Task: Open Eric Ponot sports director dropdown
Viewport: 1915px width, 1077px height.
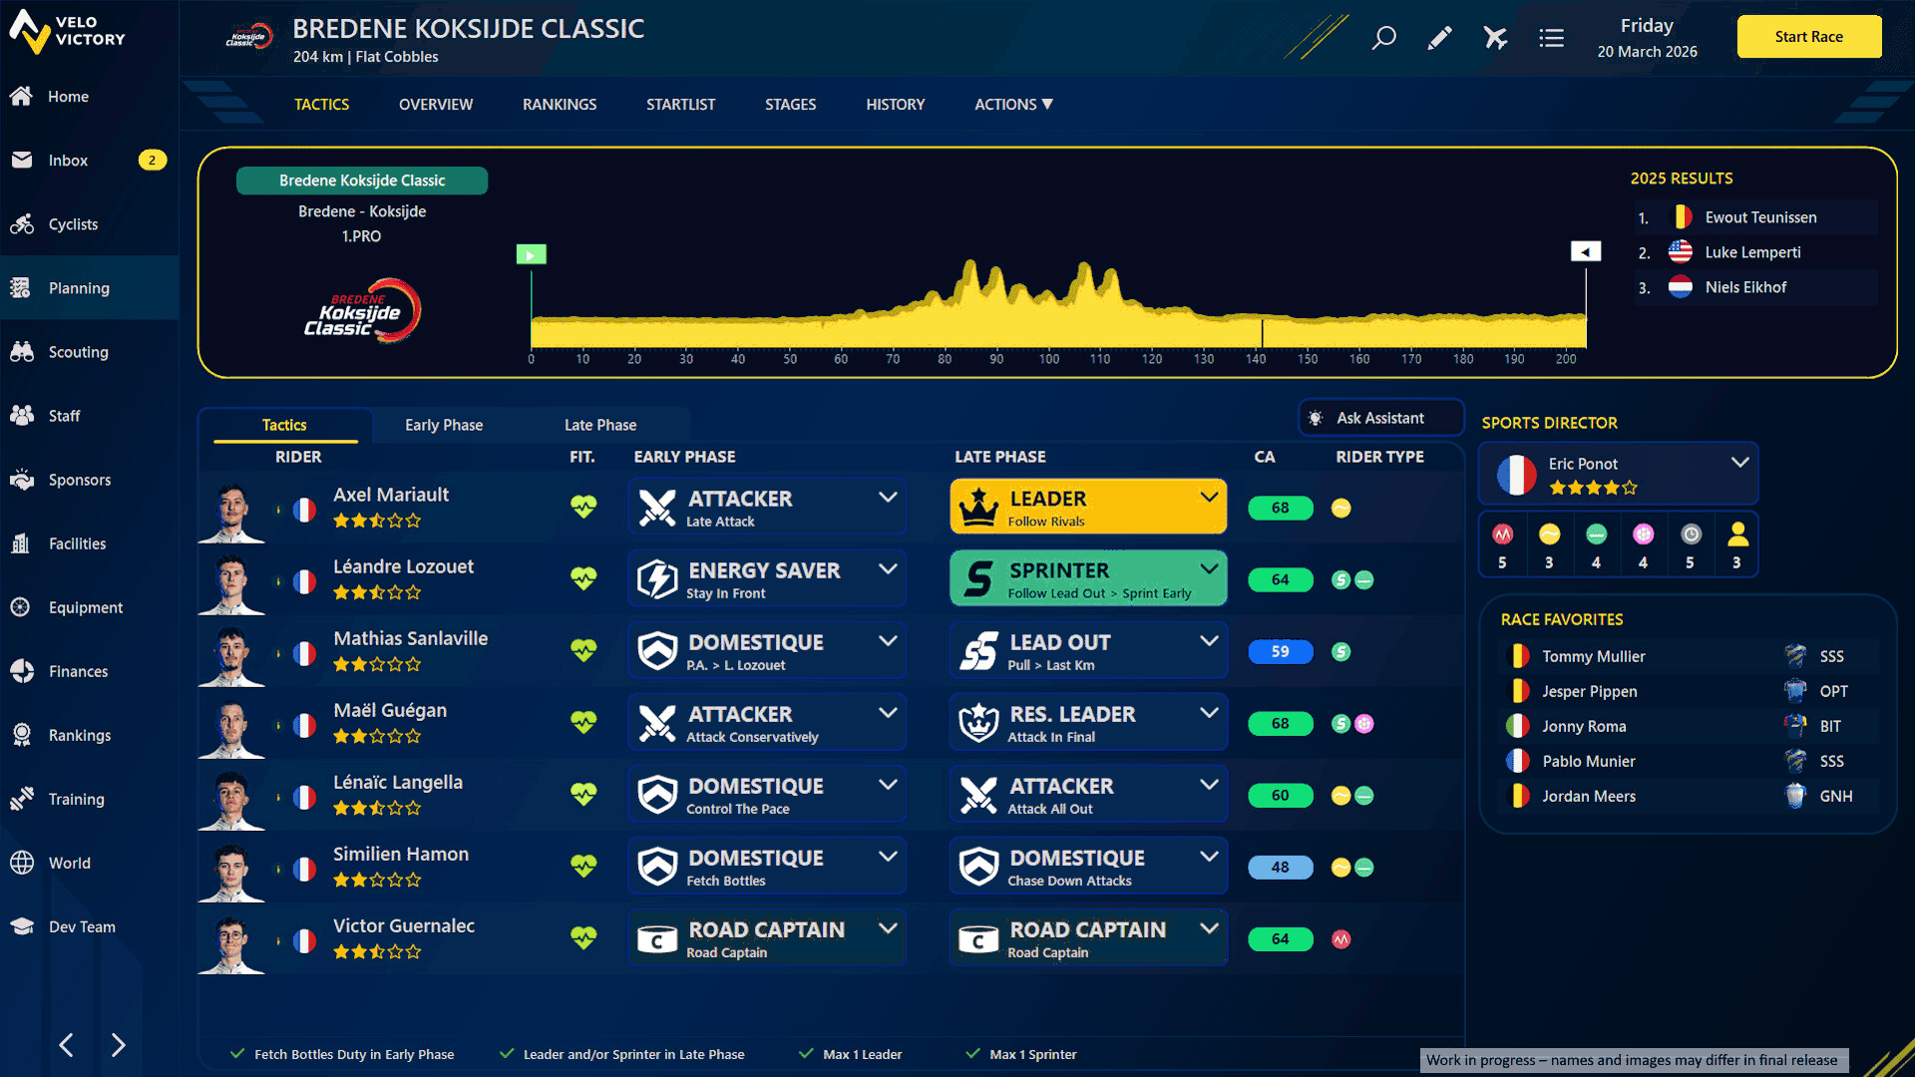Action: pos(1739,463)
